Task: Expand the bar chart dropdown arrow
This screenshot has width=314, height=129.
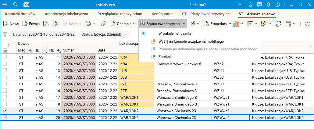Action: pos(242,24)
